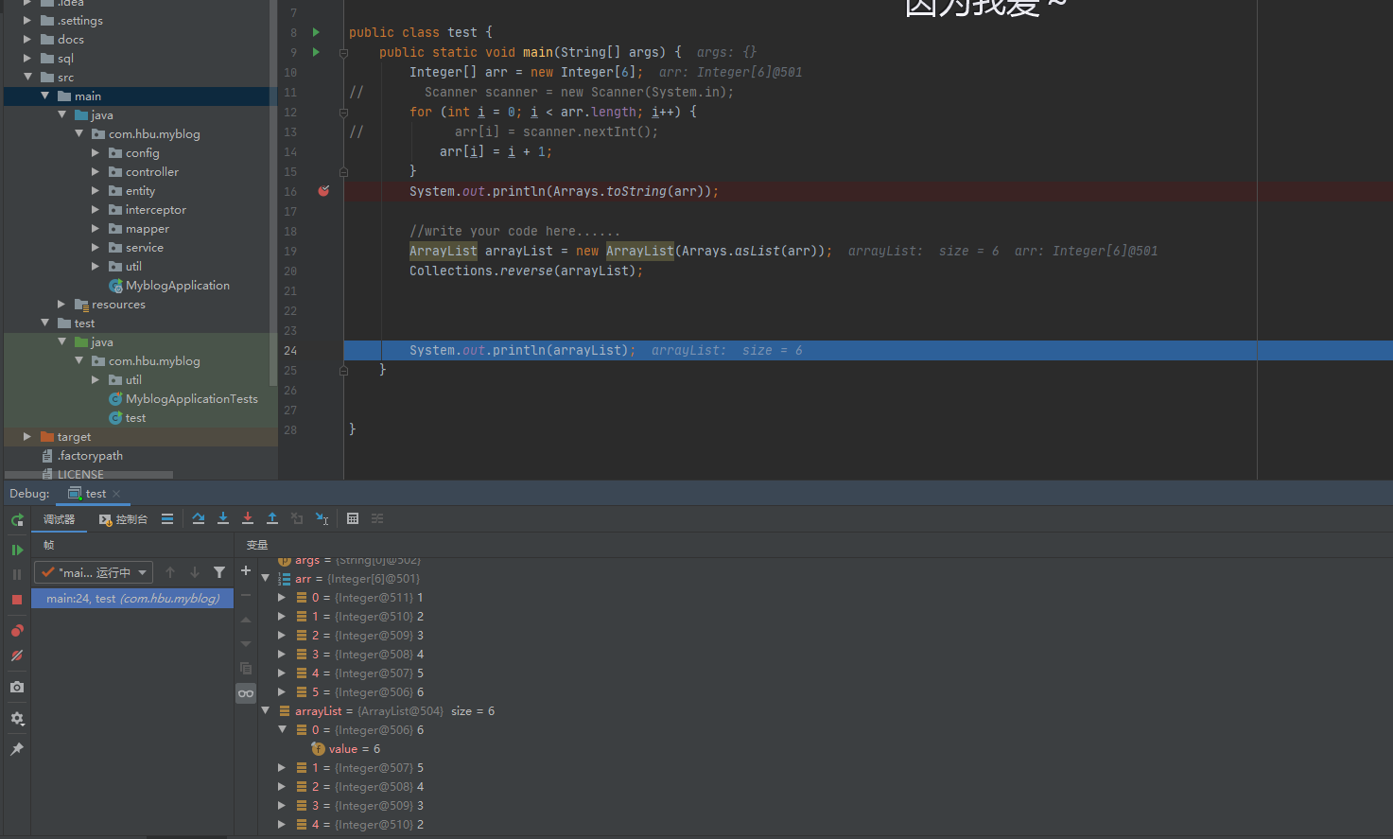Click the project tree vertical scrollbar
Image resolution: width=1393 pixels, height=839 pixels.
[x=274, y=194]
